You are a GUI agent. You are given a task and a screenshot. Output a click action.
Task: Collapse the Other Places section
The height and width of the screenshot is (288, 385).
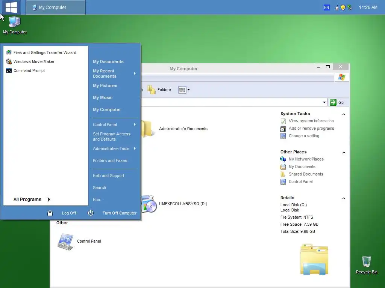pyautogui.click(x=344, y=152)
